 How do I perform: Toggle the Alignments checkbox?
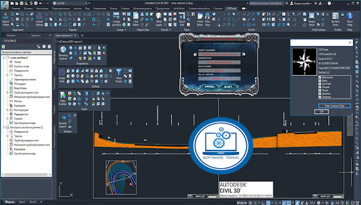pyautogui.click(x=320, y=78)
